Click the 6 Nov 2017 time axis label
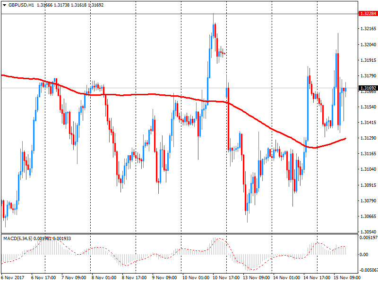 13,278
